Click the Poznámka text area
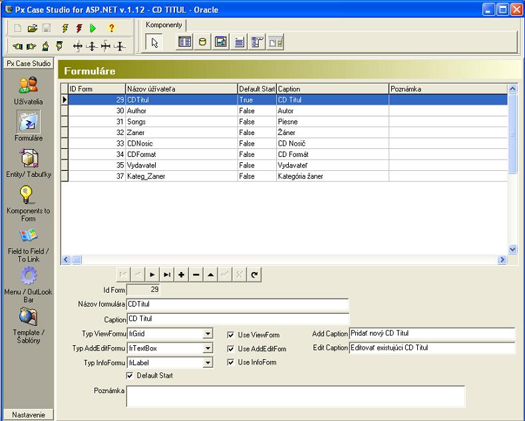Screen dimensions: 525x421 point(295,396)
